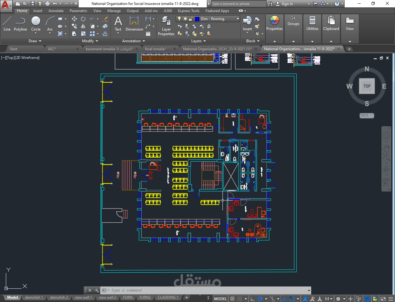Open the Annotate ribbon tab

point(56,11)
